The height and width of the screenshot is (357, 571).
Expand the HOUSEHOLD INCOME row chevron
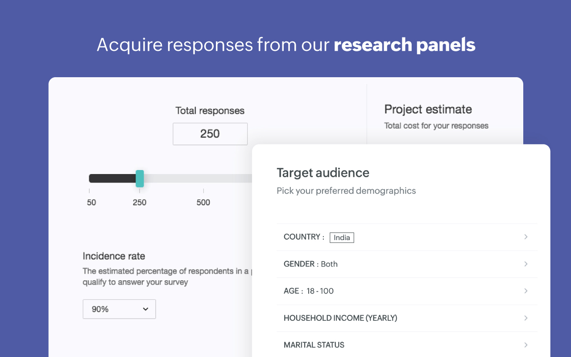(x=526, y=318)
